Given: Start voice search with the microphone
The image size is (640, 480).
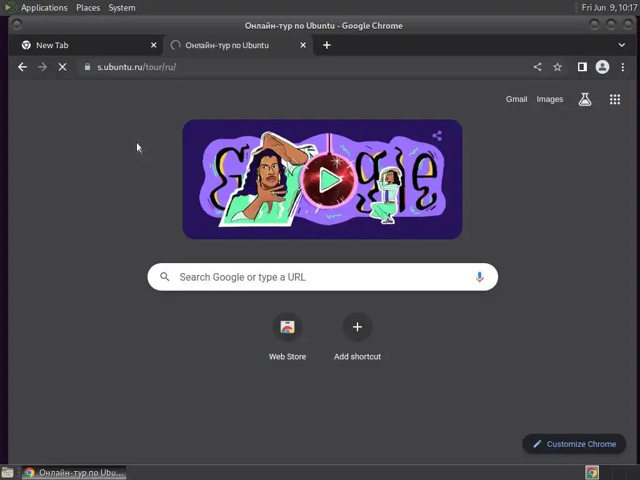Looking at the screenshot, I should tap(479, 277).
